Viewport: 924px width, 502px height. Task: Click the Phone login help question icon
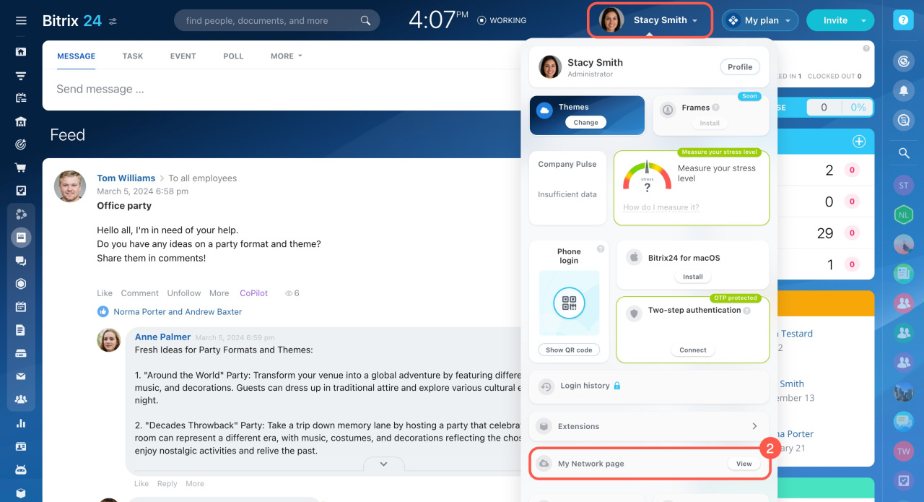601,249
